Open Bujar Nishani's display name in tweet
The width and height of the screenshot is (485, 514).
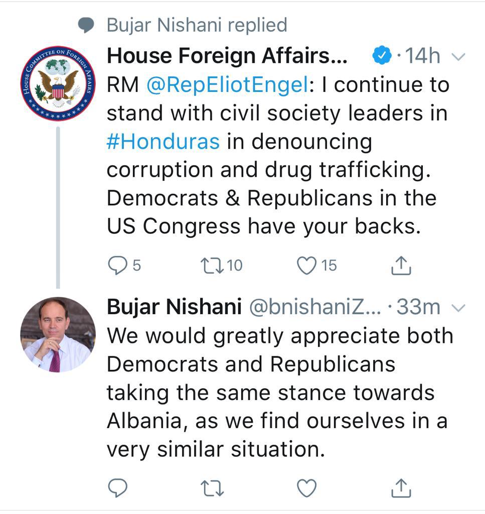pos(174,306)
